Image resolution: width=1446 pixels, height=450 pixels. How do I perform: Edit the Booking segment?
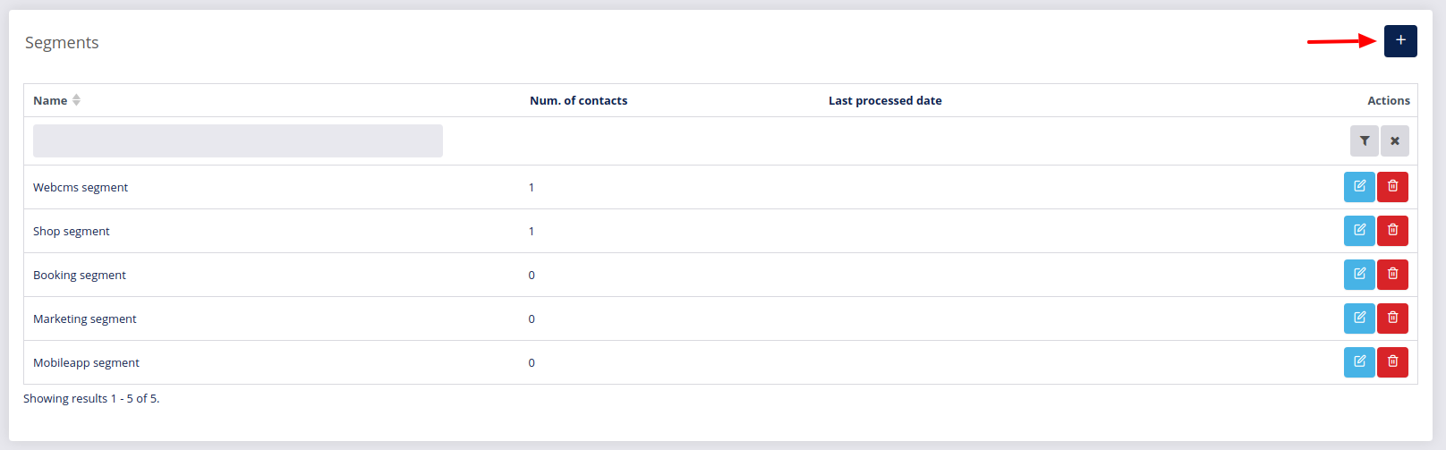coord(1359,275)
